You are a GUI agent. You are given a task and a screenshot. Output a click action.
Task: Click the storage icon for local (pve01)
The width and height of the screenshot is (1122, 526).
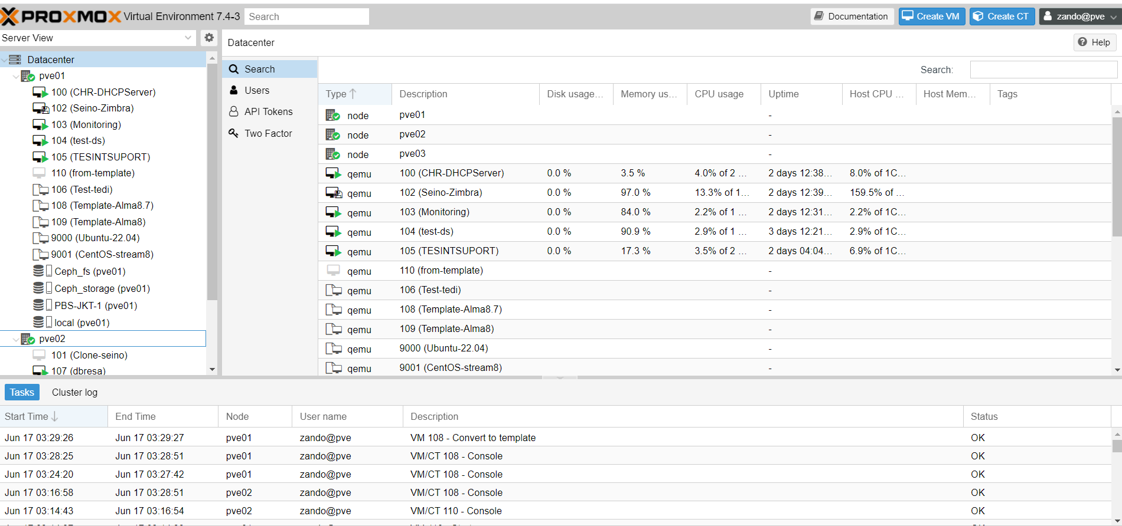coord(43,323)
